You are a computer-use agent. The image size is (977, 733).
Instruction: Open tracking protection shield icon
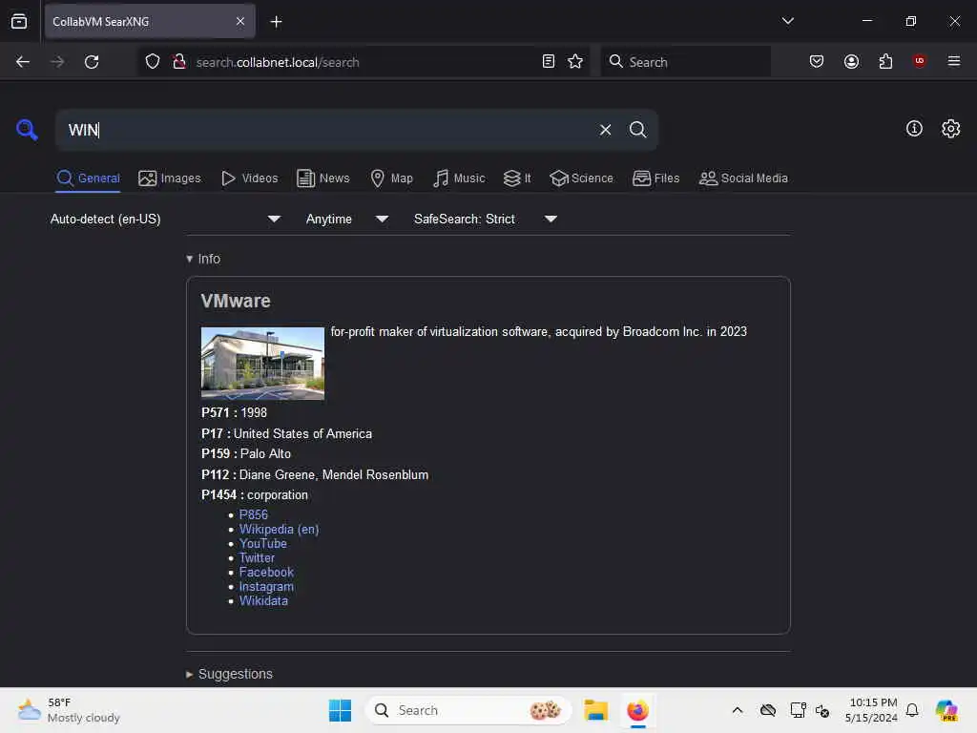click(153, 62)
